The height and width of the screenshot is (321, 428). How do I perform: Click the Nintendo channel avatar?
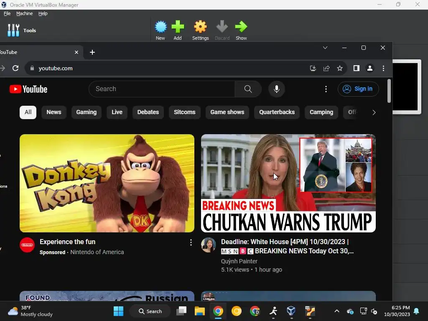(27, 245)
